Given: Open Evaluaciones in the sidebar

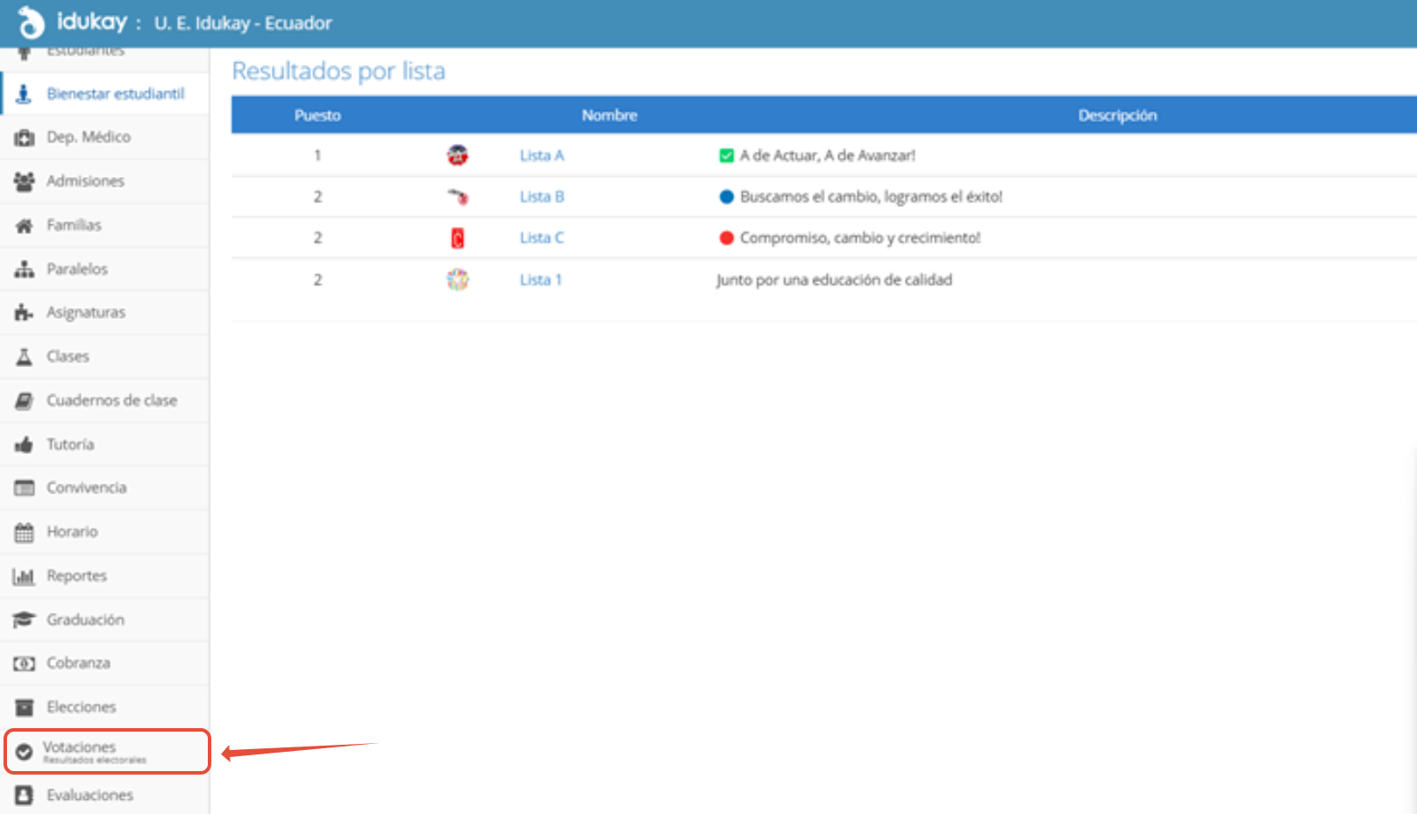Looking at the screenshot, I should coord(105,795).
